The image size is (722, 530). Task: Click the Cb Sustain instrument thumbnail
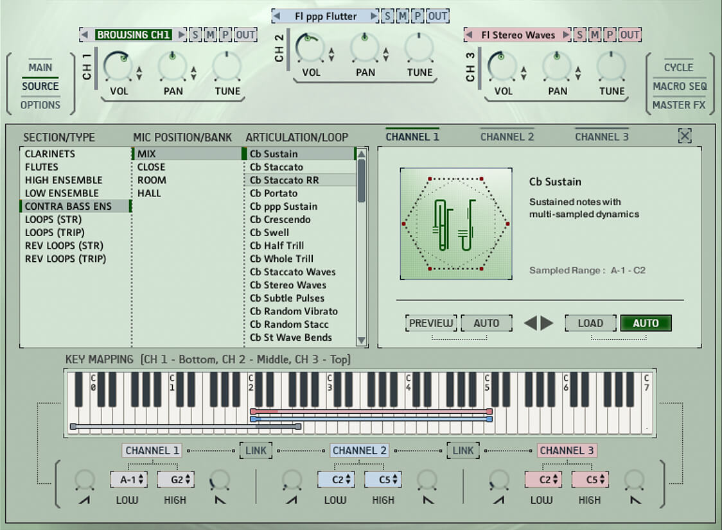[455, 224]
